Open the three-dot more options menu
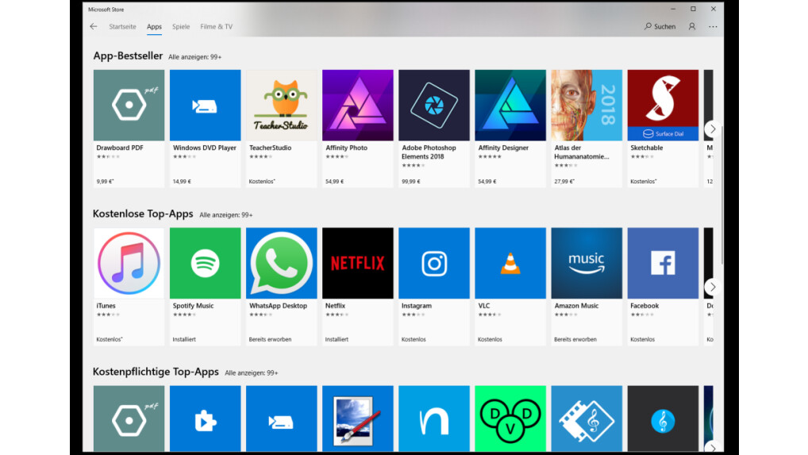The image size is (808, 455). [x=713, y=26]
